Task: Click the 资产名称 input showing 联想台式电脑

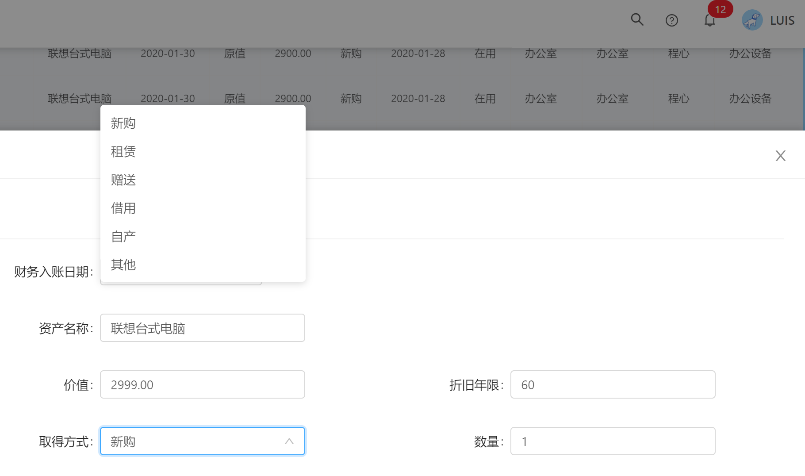Action: coord(202,328)
